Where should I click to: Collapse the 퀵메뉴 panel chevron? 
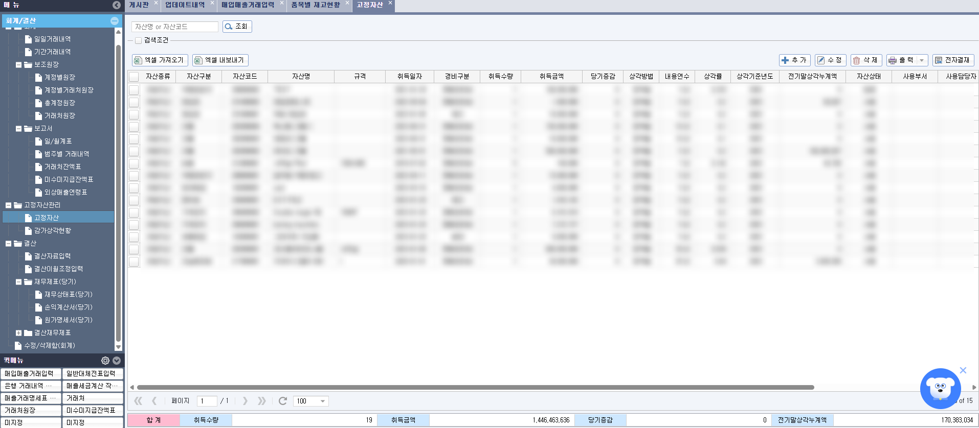[117, 361]
